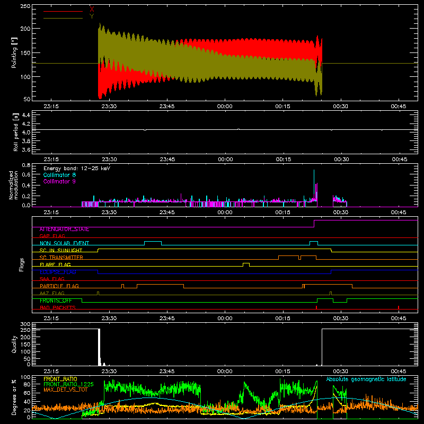Click the 'Quality' vertical axis title
Image resolution: width=424 pixels, height=424 pixels.
(x=14, y=344)
